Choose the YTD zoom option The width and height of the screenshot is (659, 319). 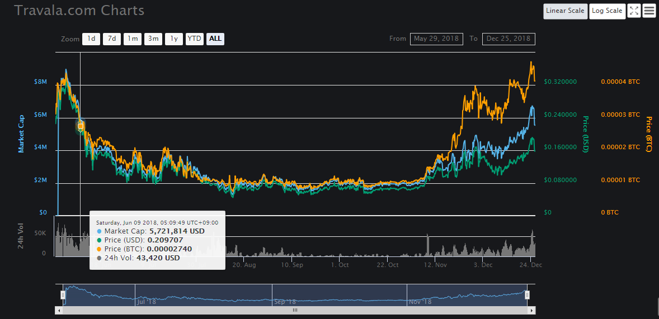coord(194,39)
